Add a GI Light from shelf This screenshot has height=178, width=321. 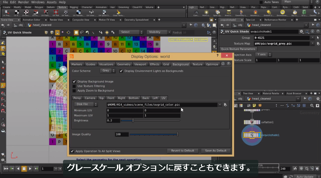coord(304,13)
